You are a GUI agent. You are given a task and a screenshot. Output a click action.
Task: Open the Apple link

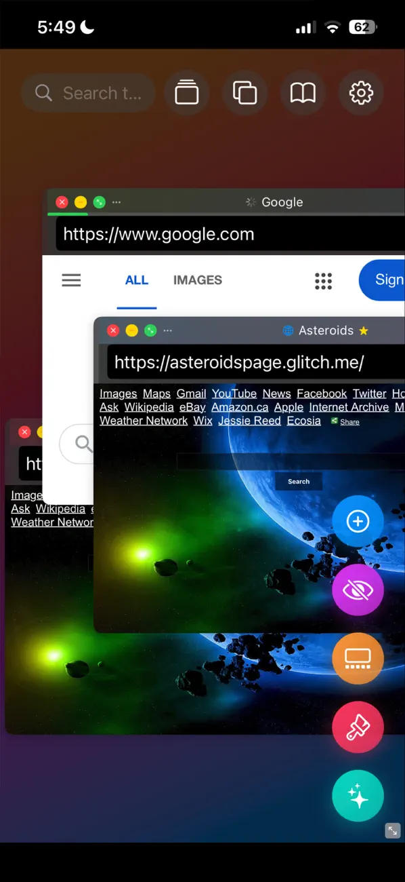click(x=289, y=407)
